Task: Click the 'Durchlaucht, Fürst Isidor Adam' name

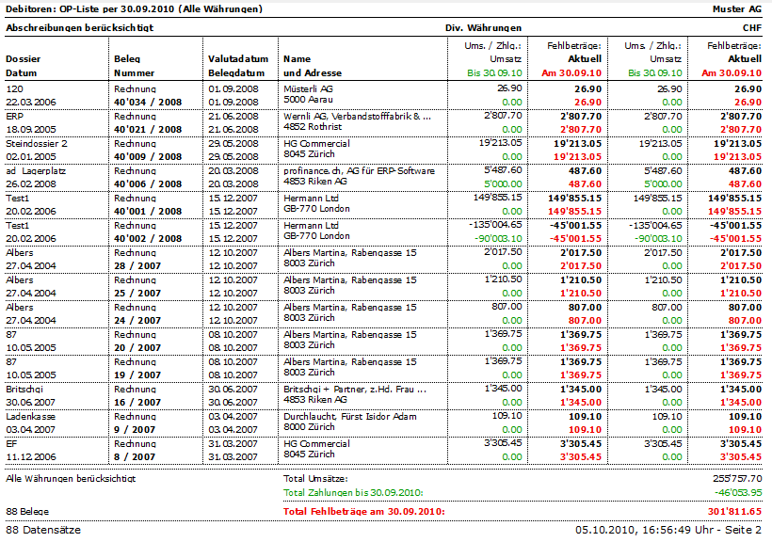Action: point(349,416)
